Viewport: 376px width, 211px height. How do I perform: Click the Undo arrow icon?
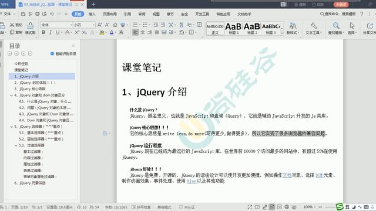click(x=52, y=14)
